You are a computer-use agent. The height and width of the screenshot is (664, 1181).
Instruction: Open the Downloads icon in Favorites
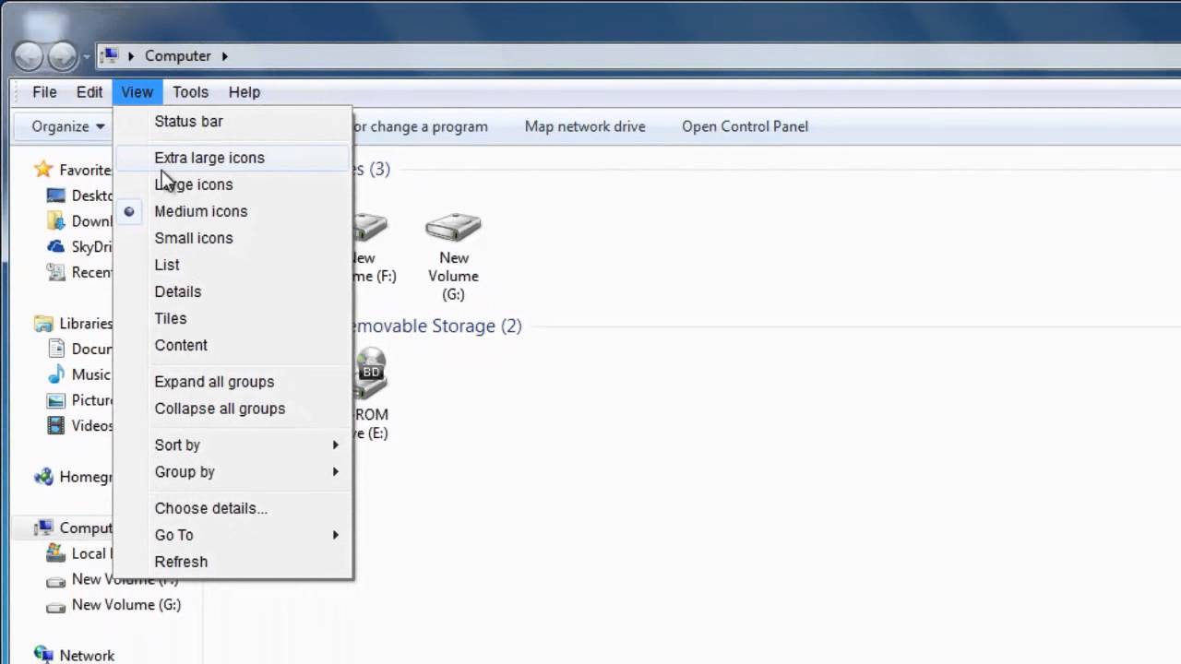click(x=56, y=221)
